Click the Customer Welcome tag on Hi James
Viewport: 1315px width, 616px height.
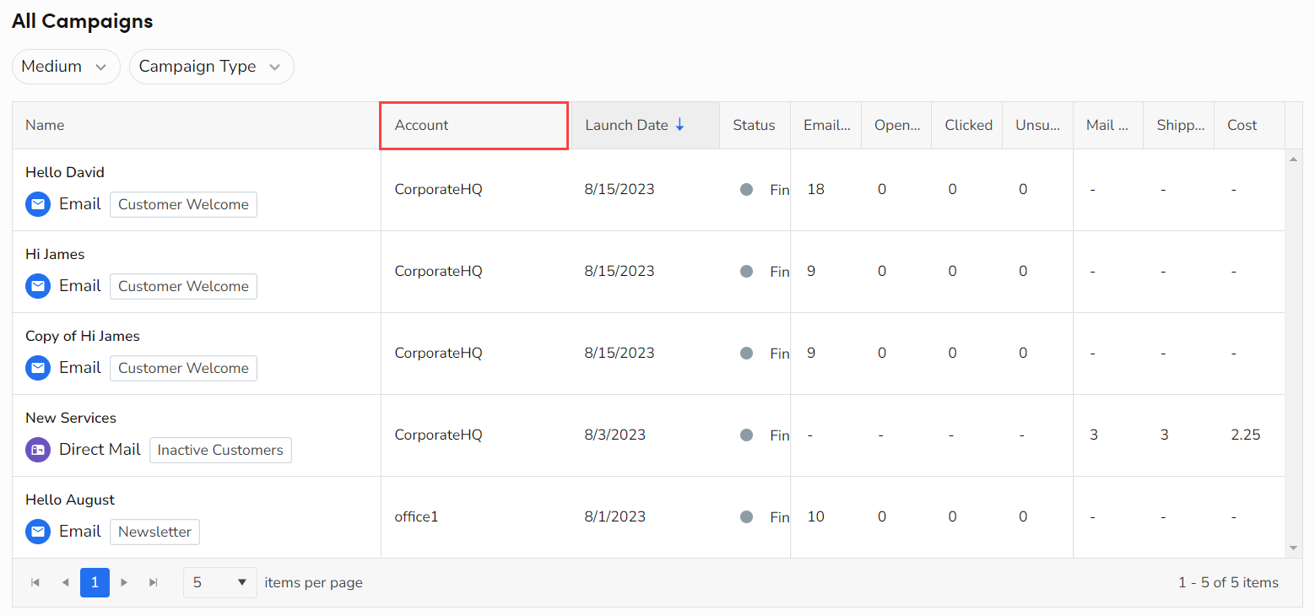coord(183,286)
